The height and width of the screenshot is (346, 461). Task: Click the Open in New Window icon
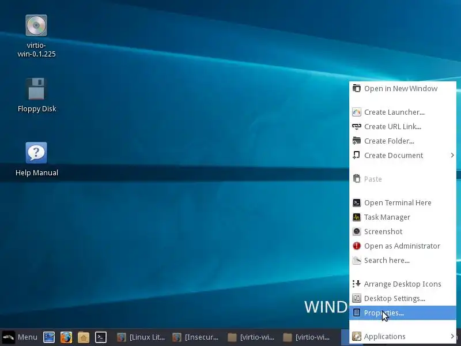[357, 88]
